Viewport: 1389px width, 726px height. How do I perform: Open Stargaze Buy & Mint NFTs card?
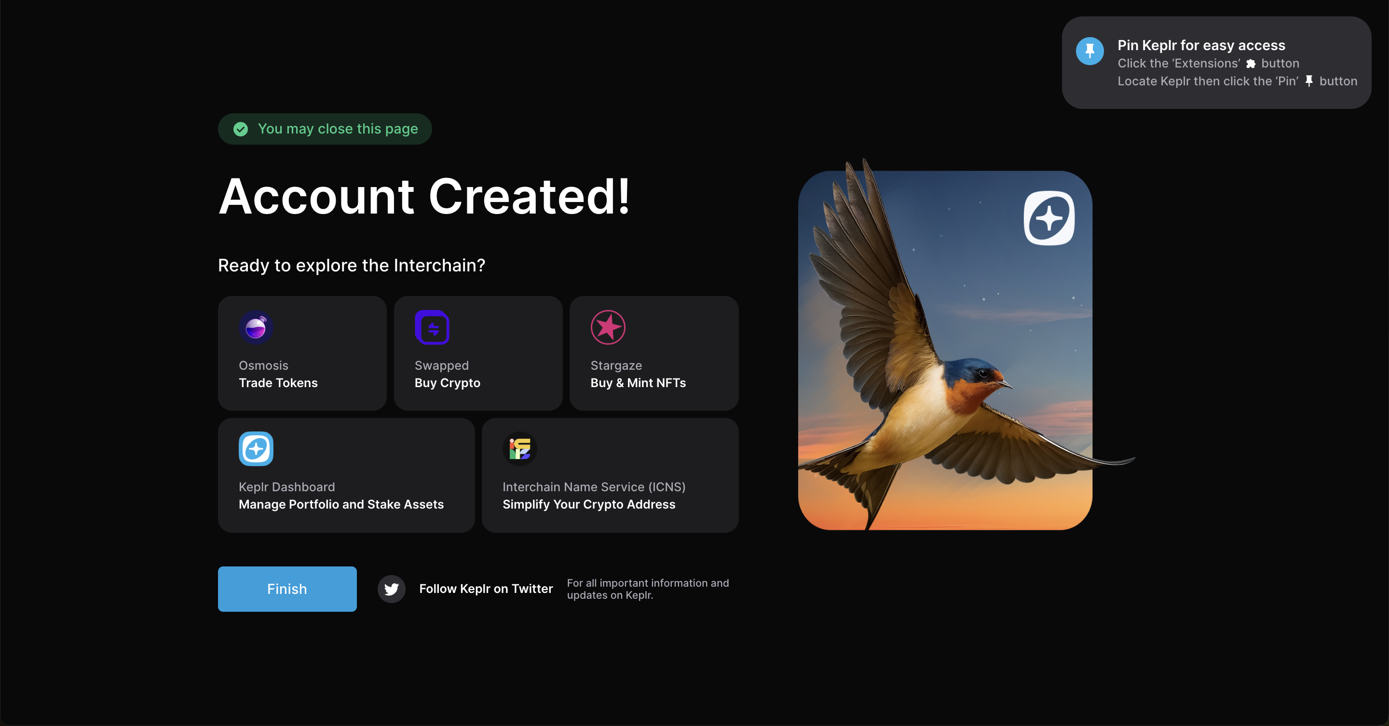pos(654,353)
